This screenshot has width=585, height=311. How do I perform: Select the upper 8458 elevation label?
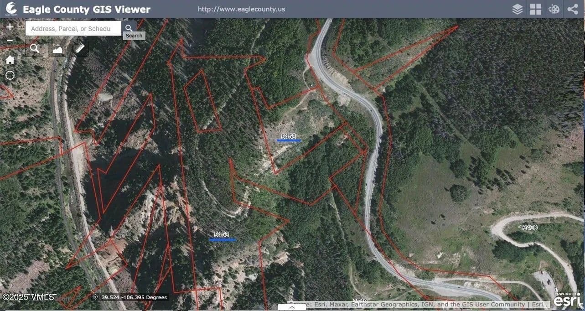point(289,136)
